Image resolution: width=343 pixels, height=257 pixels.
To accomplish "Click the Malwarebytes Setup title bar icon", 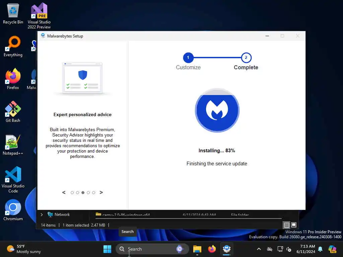I will tap(43, 35).
